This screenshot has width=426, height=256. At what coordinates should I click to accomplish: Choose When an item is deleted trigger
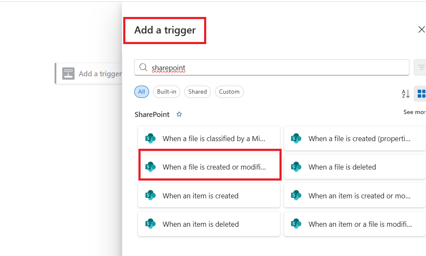point(209,224)
